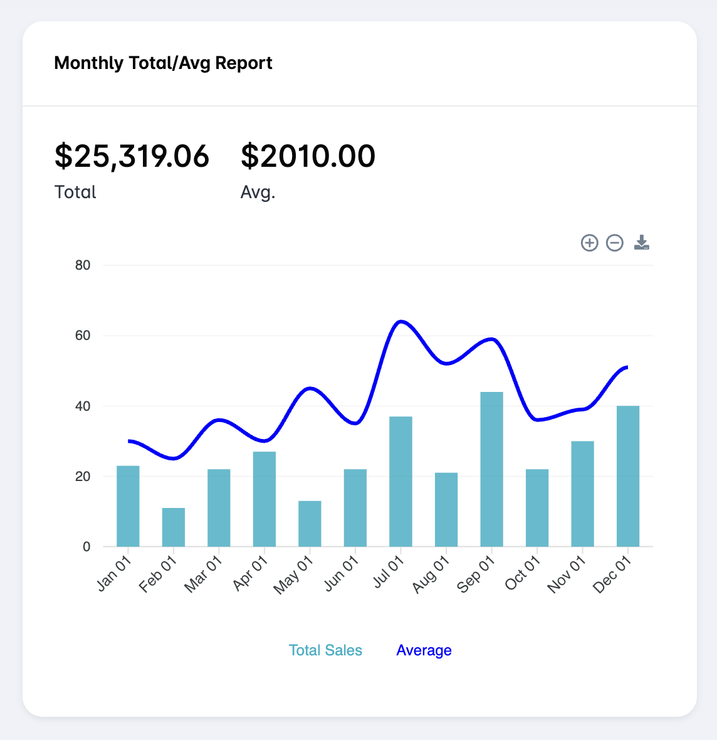
Task: Click the Jul 01 sales bar
Action: 401,480
